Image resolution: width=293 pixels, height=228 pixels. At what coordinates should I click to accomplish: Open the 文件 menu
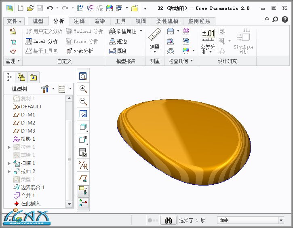tap(15, 21)
